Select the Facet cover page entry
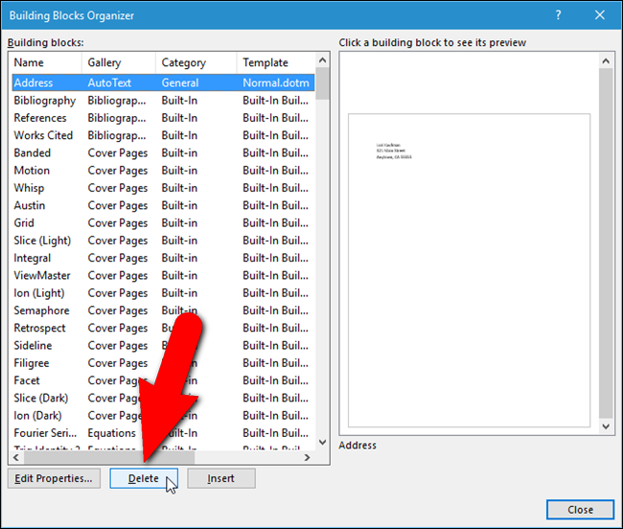Image resolution: width=623 pixels, height=529 pixels. click(163, 380)
